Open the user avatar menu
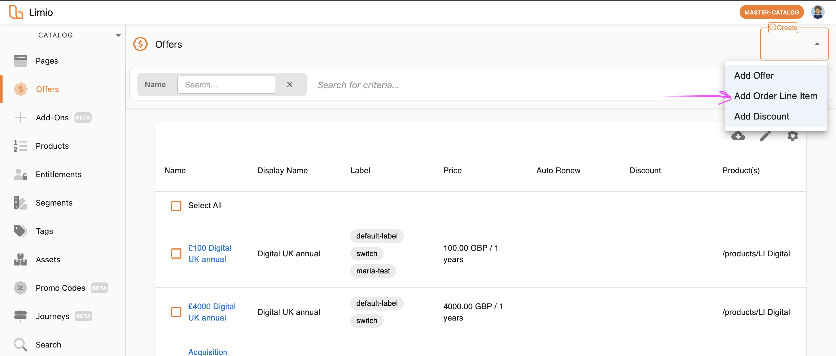The height and width of the screenshot is (356, 836). [x=817, y=12]
